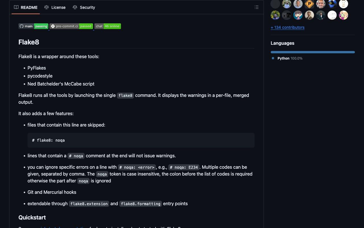The width and height of the screenshot is (364, 228).
Task: Open the avatar of man among yellow flowers
Action: click(x=275, y=15)
